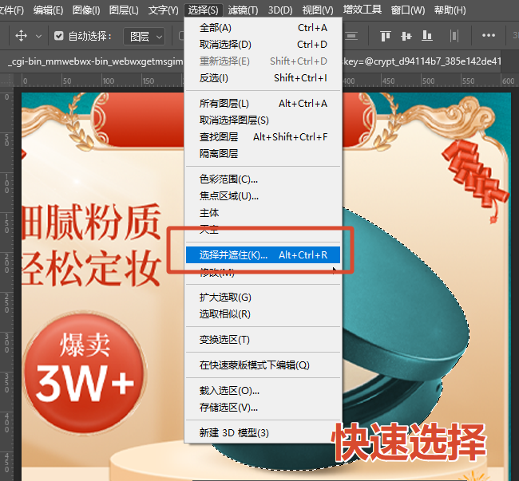
Task: Toggle the 自动选择 checkbox
Action: 58,36
